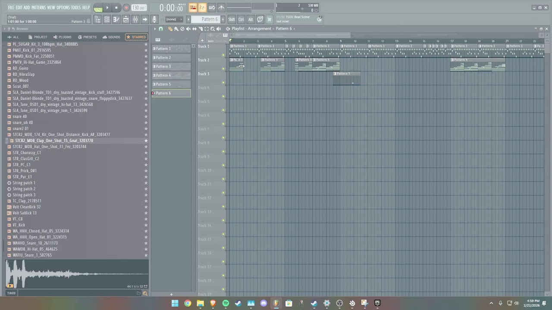Click the Play button in transport
The image size is (552, 310).
coord(107,8)
